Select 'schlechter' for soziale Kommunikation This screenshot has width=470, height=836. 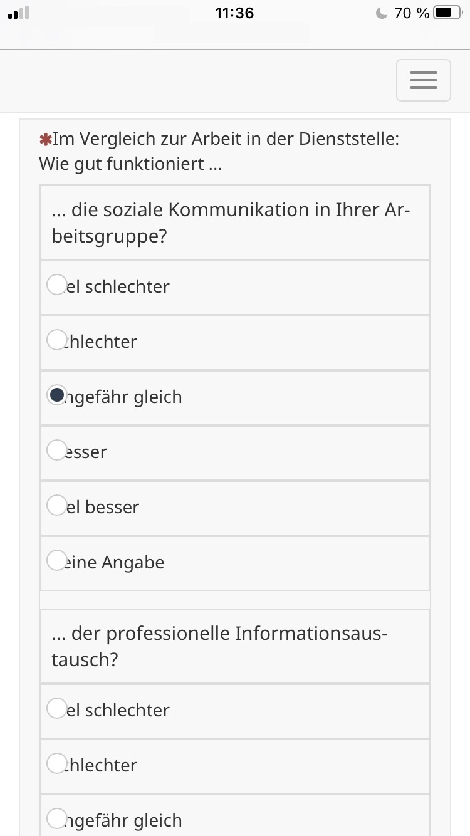(x=57, y=340)
